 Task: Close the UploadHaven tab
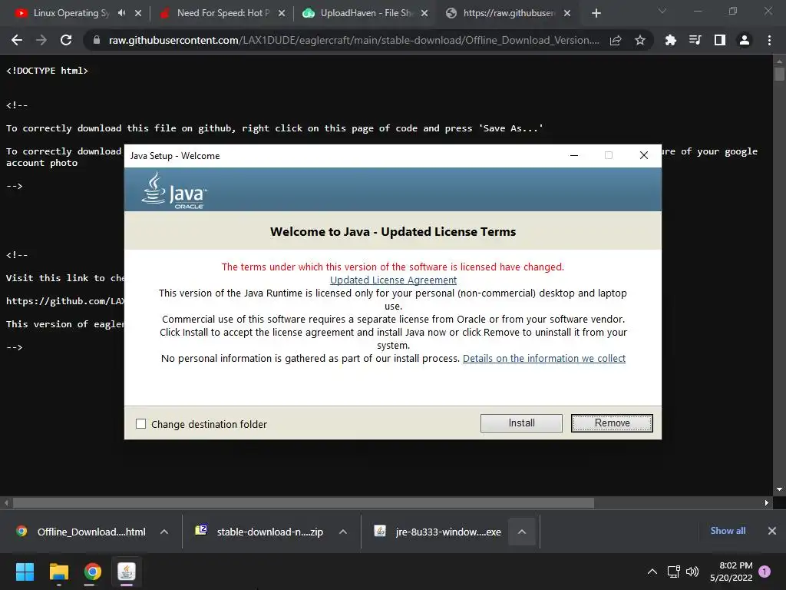pos(424,14)
